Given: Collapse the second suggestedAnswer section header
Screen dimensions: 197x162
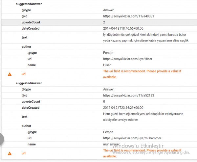Looking at the screenshot, I should 29,83.
